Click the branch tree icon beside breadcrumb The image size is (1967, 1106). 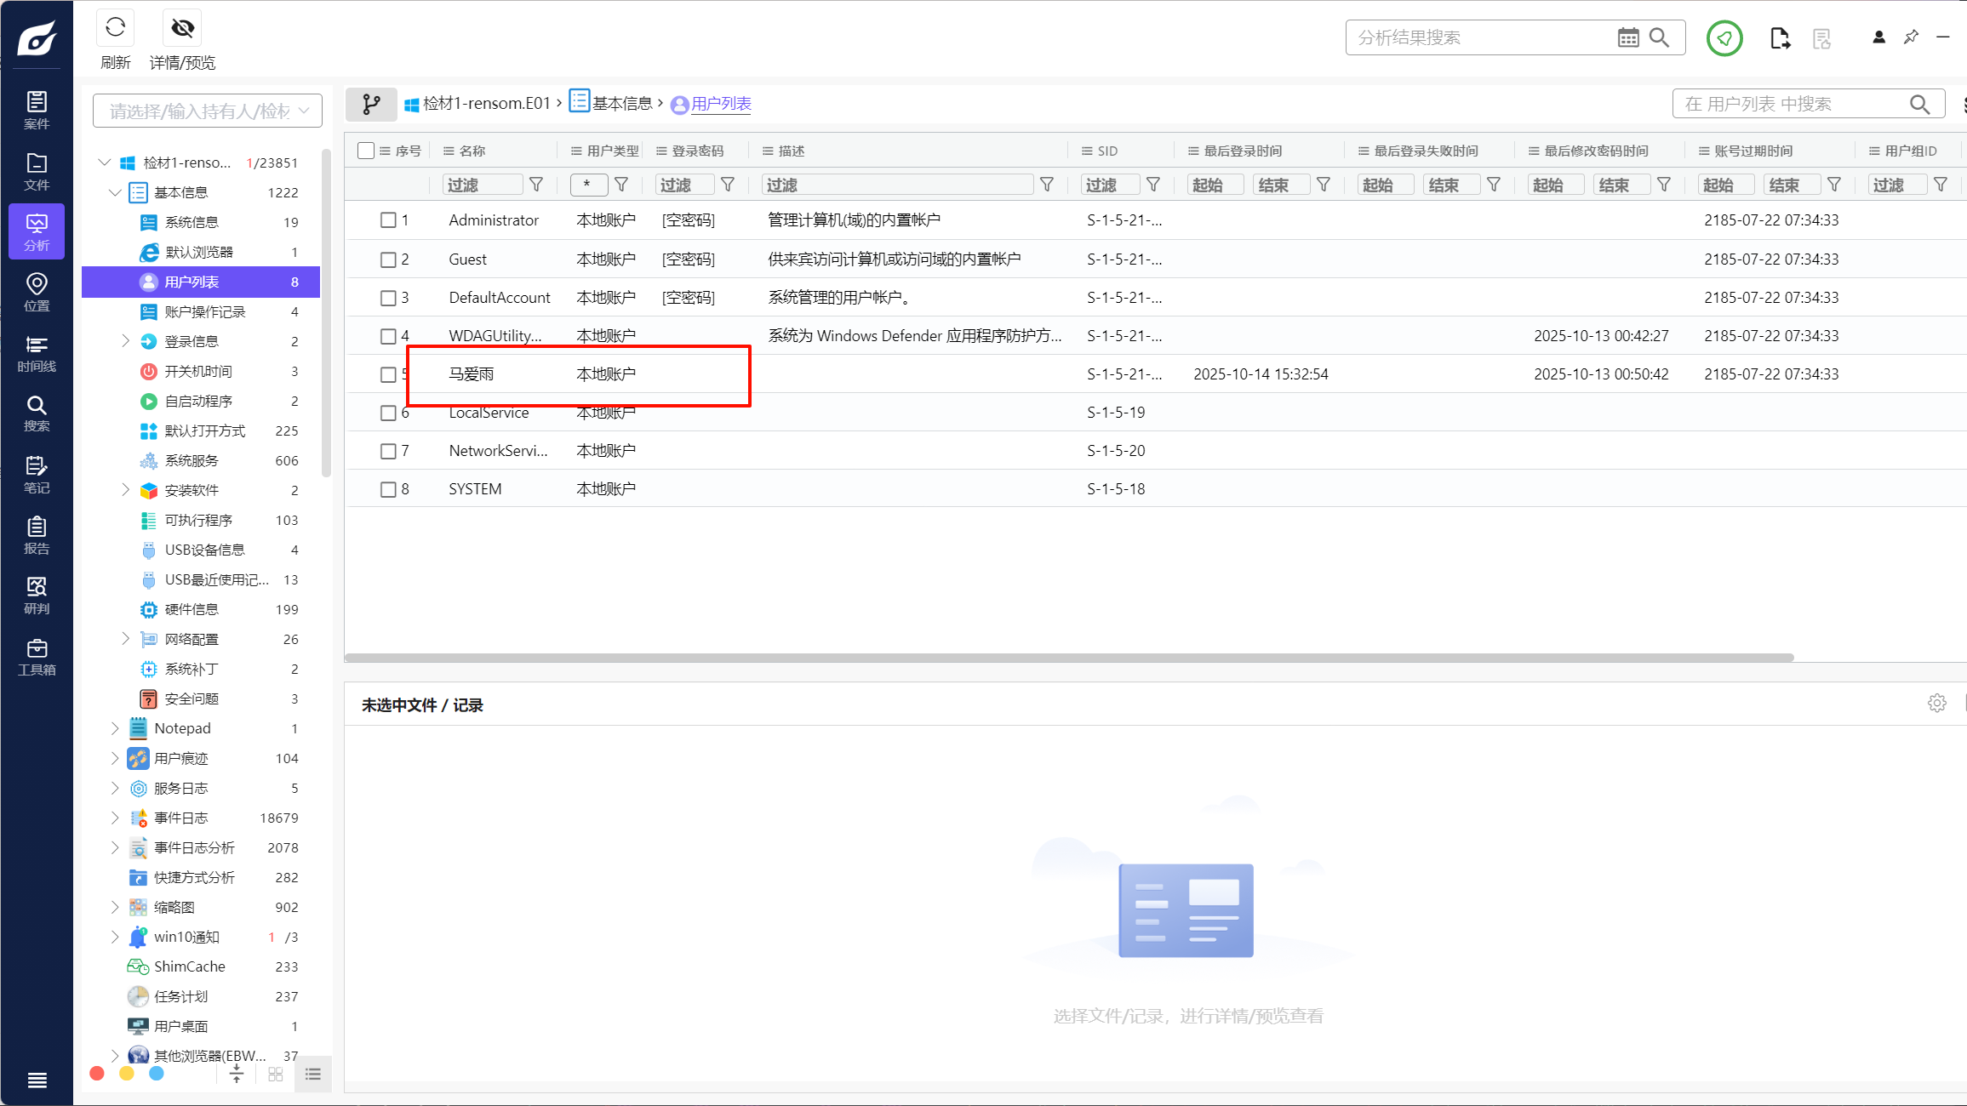(x=371, y=104)
